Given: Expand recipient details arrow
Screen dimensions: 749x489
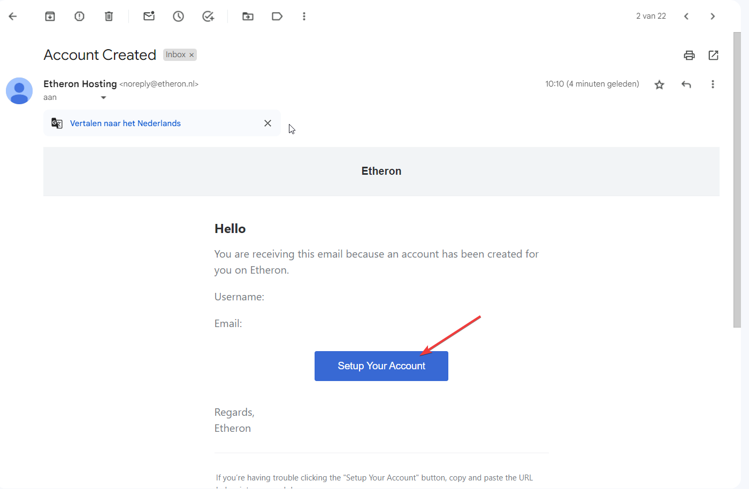Looking at the screenshot, I should click(x=103, y=98).
